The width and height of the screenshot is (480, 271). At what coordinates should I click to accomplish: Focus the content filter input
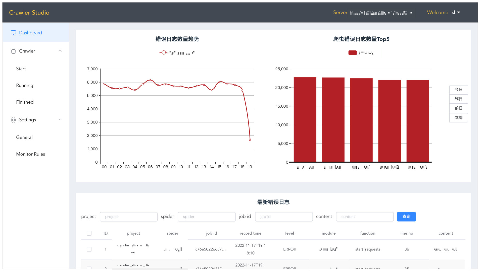tap(365, 217)
